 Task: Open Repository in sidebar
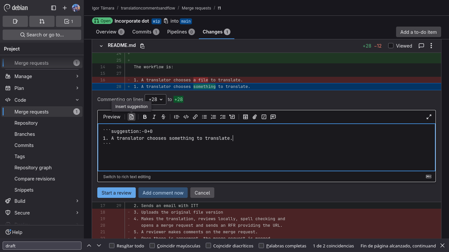(x=42, y=123)
